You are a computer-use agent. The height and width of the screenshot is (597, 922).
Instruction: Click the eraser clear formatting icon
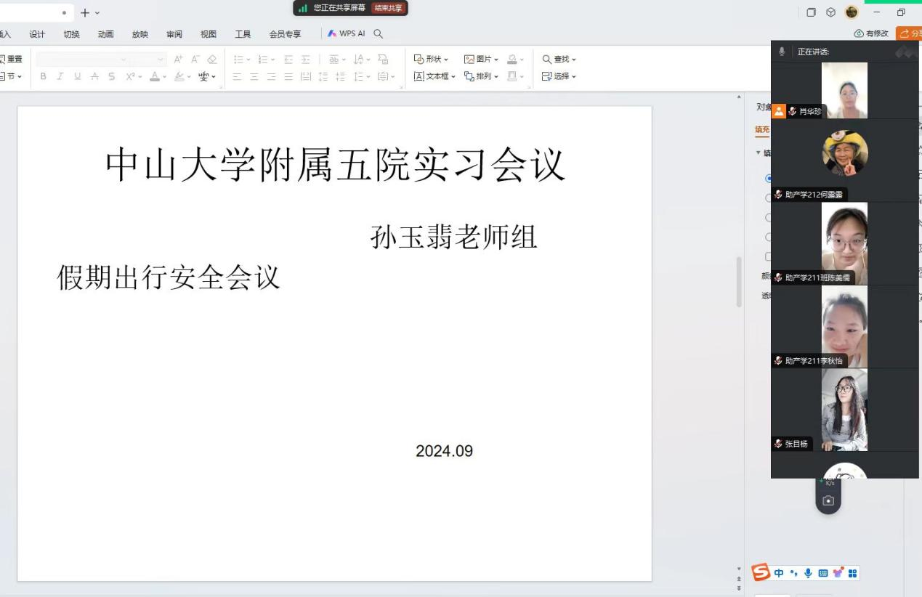212,60
